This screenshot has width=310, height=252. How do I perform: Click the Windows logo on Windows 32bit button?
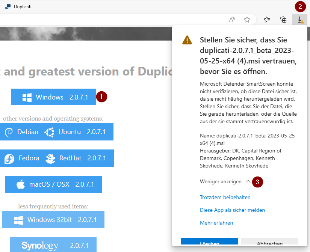click(18, 220)
